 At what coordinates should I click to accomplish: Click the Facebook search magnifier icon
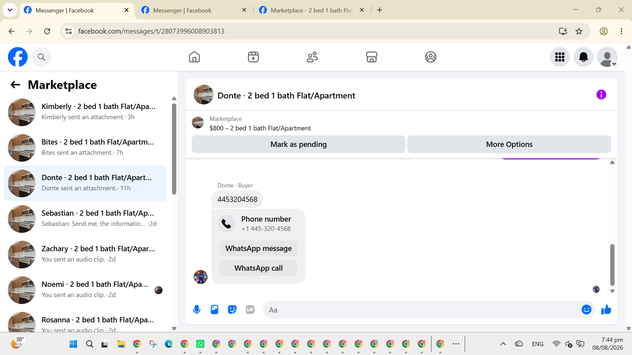(42, 57)
